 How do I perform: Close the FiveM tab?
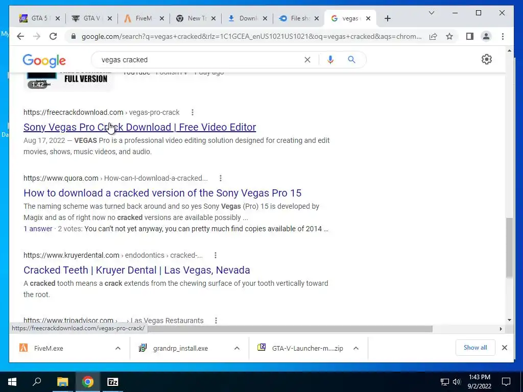tap(162, 18)
